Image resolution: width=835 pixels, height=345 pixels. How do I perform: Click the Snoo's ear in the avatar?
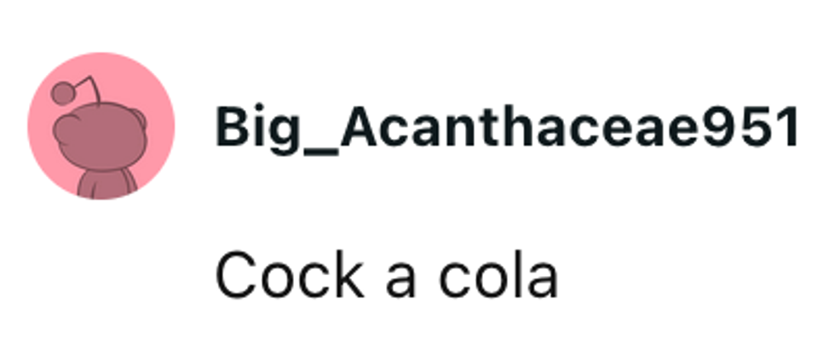pos(138,119)
